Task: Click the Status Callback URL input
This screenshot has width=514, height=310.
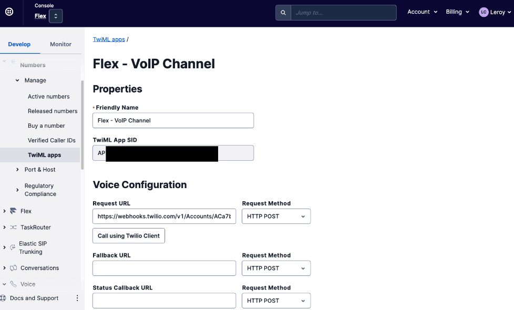Action: (164, 301)
